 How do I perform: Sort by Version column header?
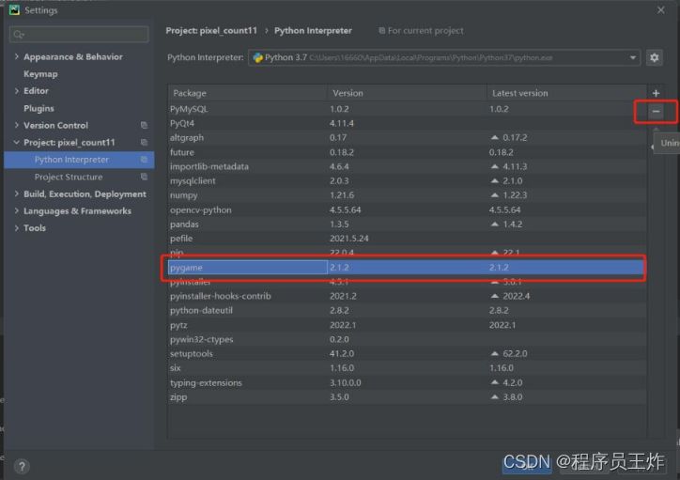pos(408,93)
